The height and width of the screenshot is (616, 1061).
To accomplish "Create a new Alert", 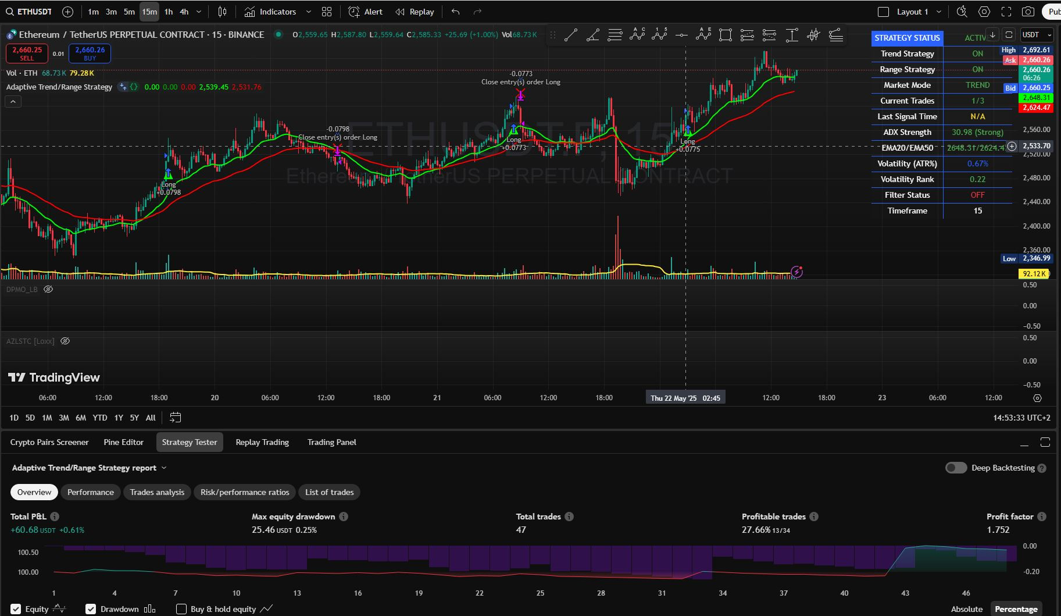I will [365, 12].
